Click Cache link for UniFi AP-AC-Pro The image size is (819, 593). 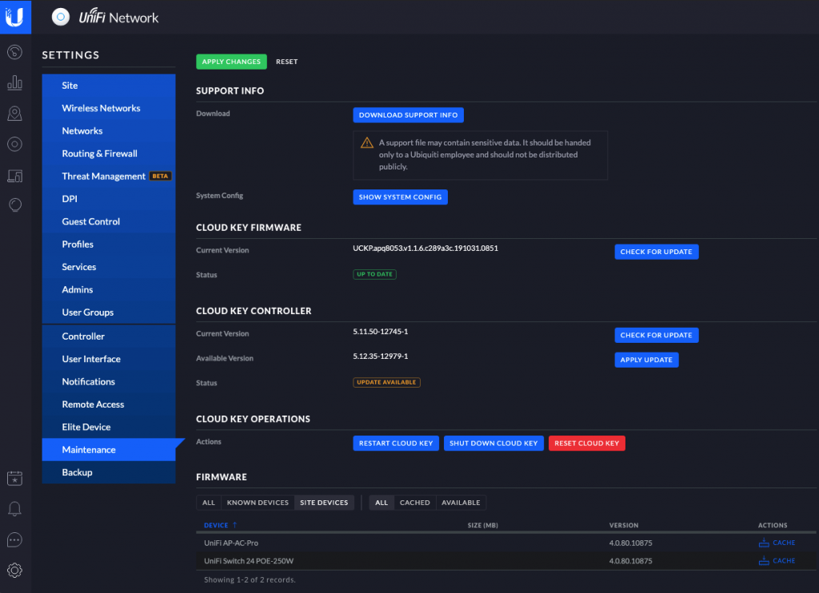tap(777, 543)
